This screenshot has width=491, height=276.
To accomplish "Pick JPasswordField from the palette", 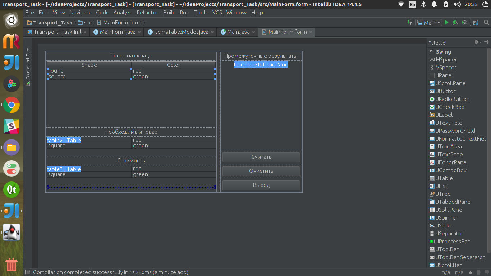I will tap(452, 131).
